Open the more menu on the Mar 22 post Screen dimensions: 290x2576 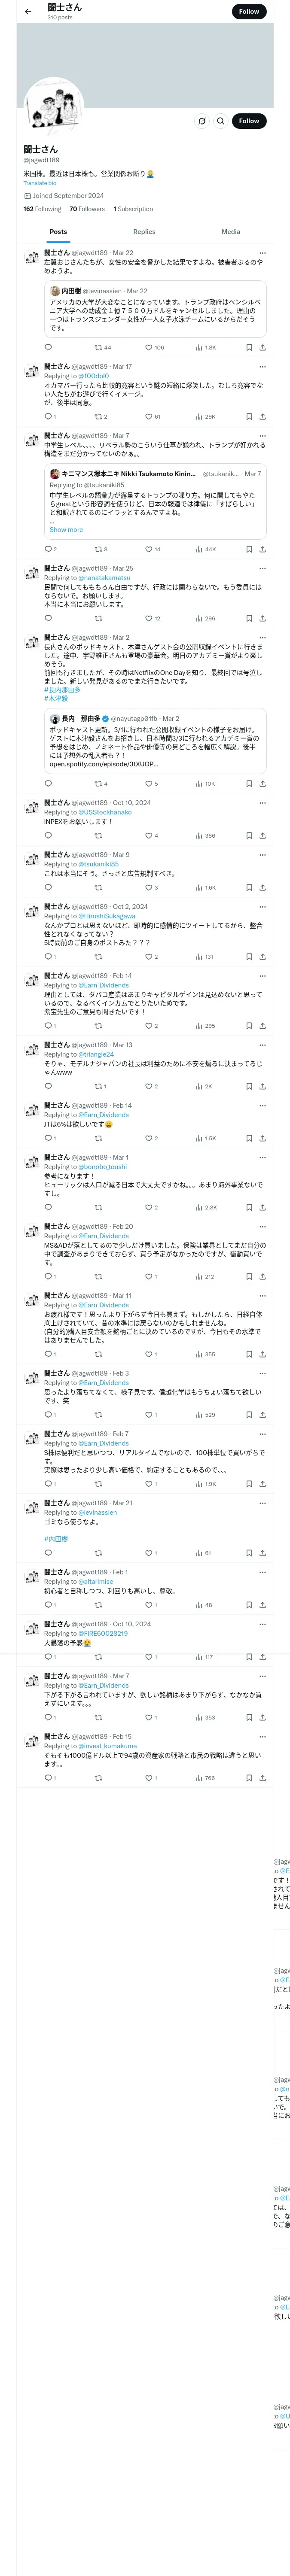262,253
